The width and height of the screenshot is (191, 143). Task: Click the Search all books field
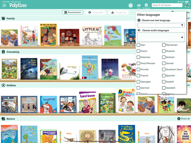167,5
